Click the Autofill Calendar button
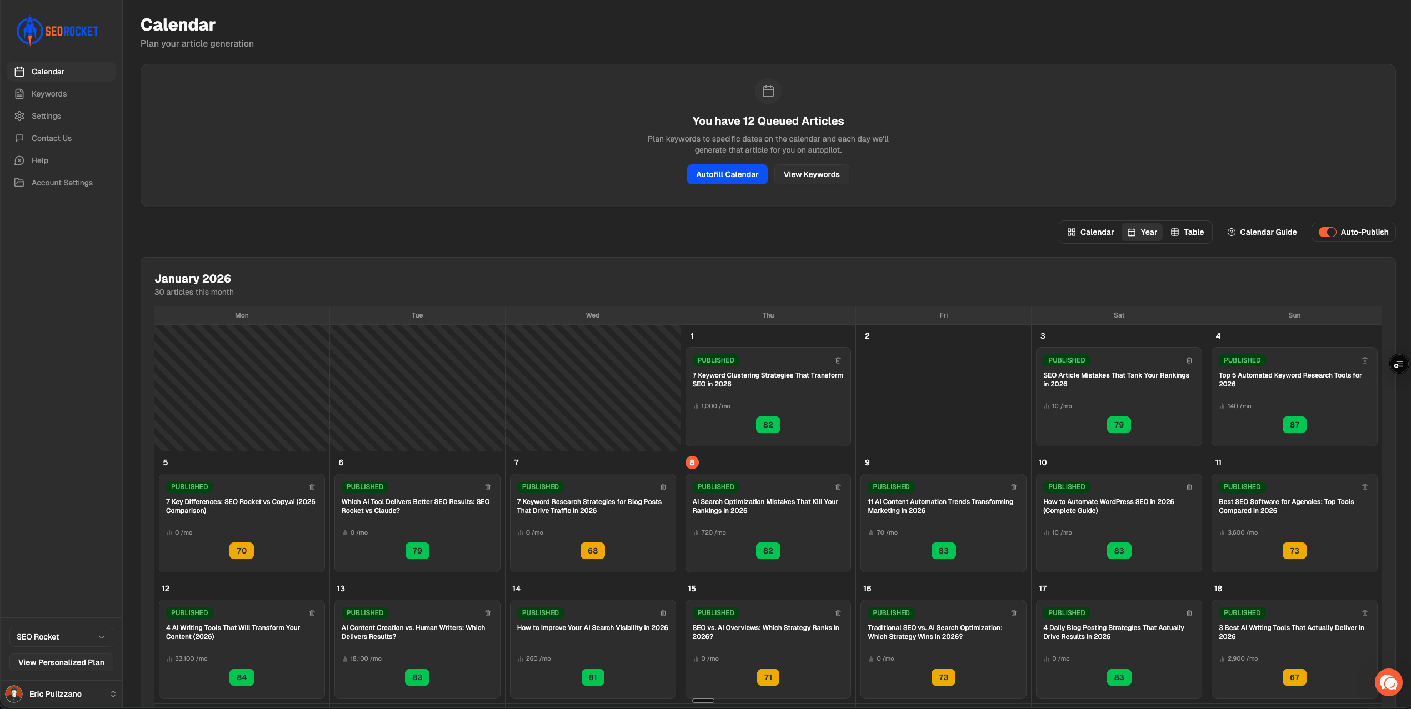The image size is (1411, 709). (727, 174)
